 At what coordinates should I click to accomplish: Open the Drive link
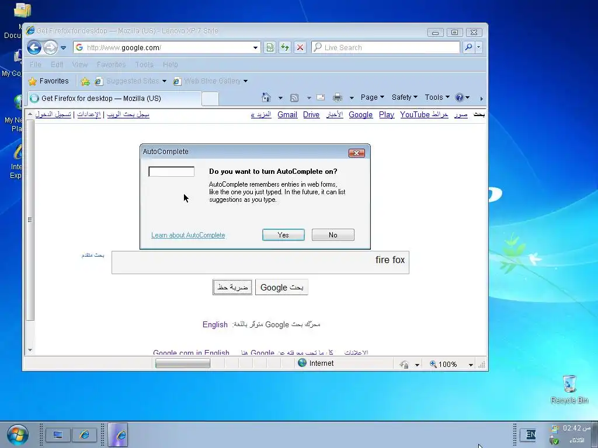coord(311,115)
